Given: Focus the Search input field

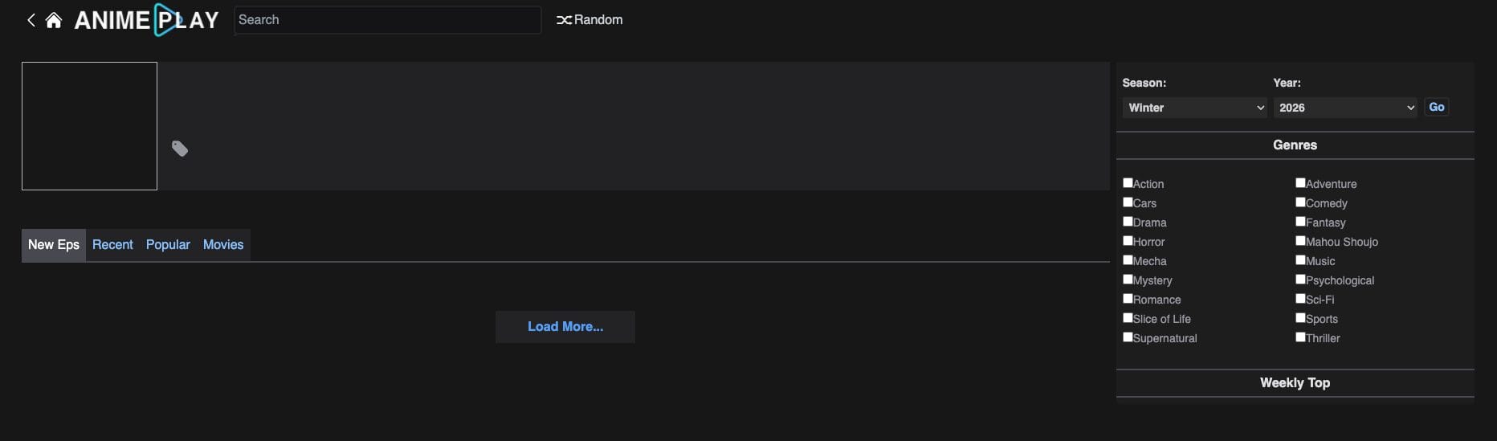Looking at the screenshot, I should point(387,20).
